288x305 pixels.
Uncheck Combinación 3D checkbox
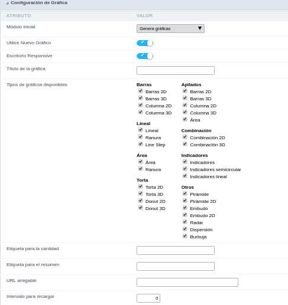(185, 144)
